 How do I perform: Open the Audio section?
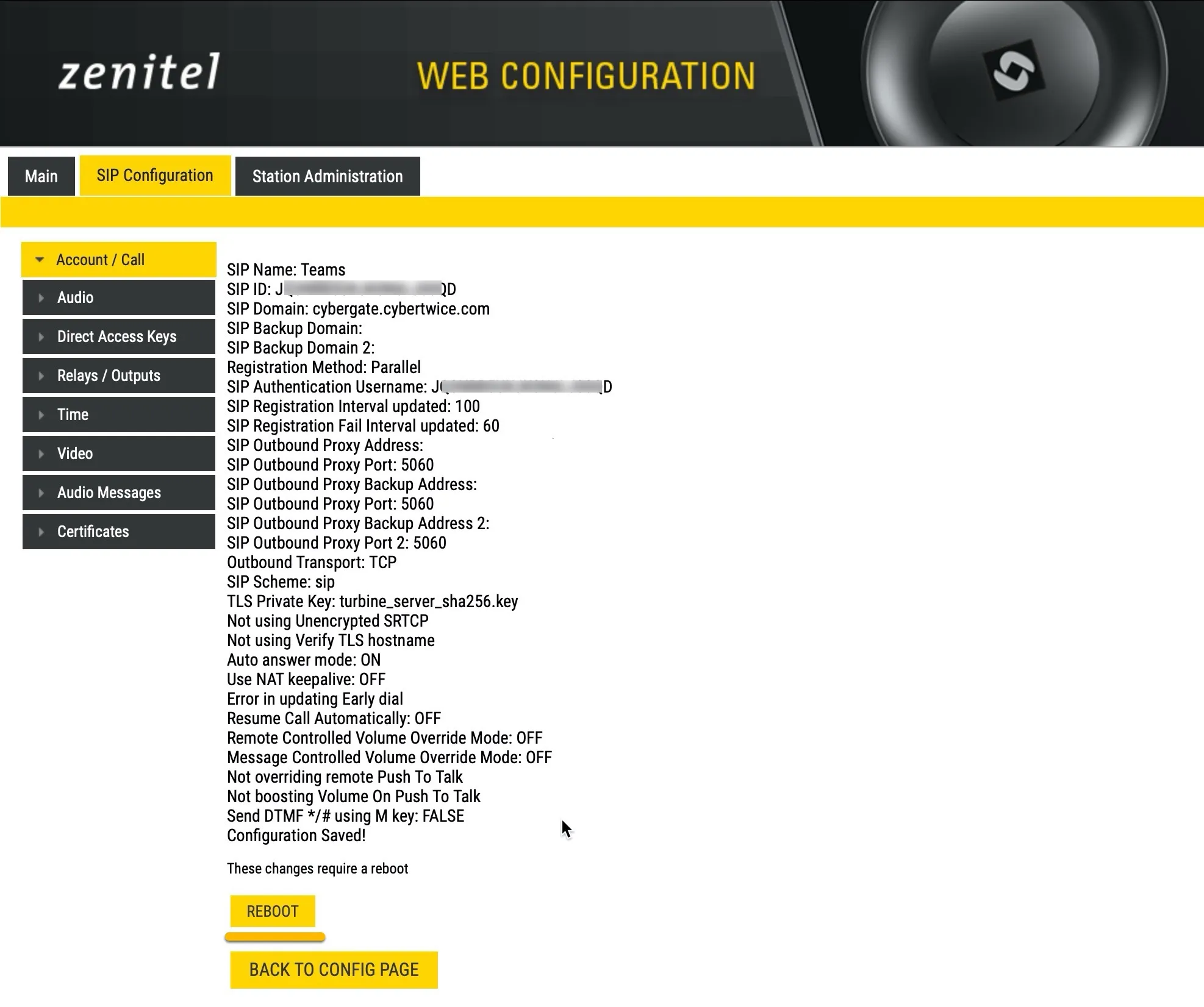(119, 297)
